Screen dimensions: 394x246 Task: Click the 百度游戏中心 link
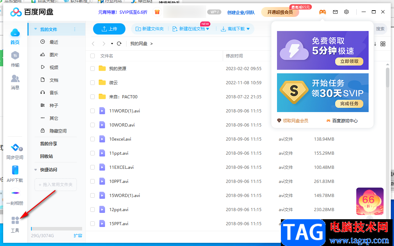pos(342,121)
